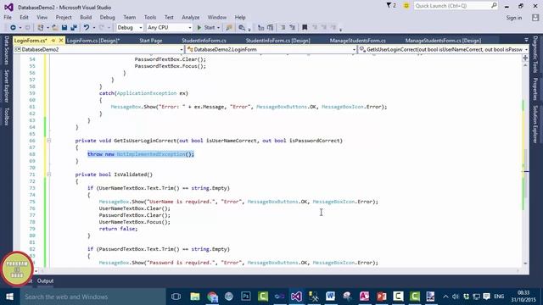
Task: Open the Debug solution configuration dropdown
Action: pyautogui.click(x=129, y=28)
